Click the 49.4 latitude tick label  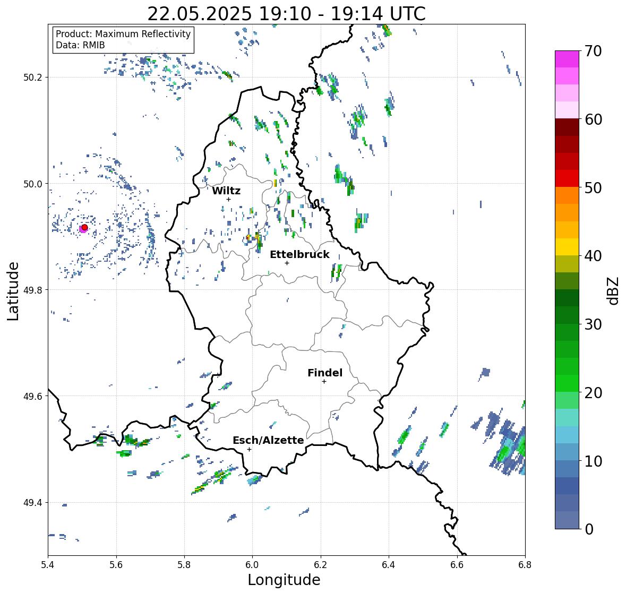[x=33, y=503]
